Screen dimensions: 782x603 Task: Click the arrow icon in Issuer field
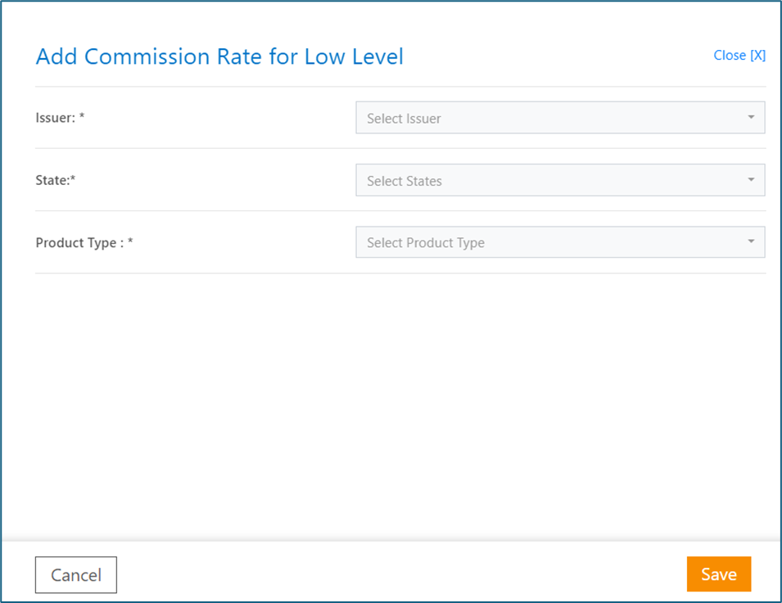point(751,117)
